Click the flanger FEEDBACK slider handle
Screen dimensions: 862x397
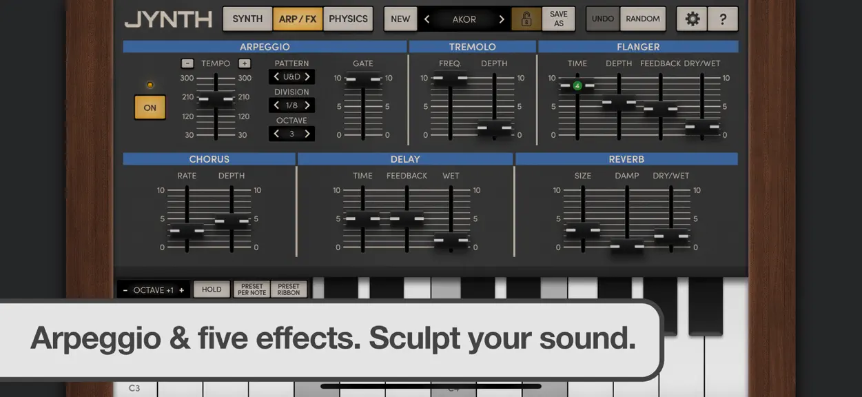[x=660, y=108]
